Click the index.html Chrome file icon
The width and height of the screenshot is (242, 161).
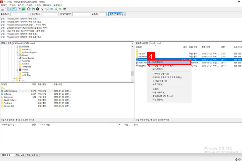(137, 63)
